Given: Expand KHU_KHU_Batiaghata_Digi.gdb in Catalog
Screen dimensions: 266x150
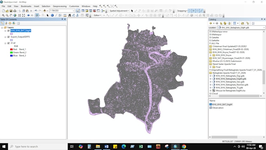Looking at the screenshot, I should click(210, 76).
